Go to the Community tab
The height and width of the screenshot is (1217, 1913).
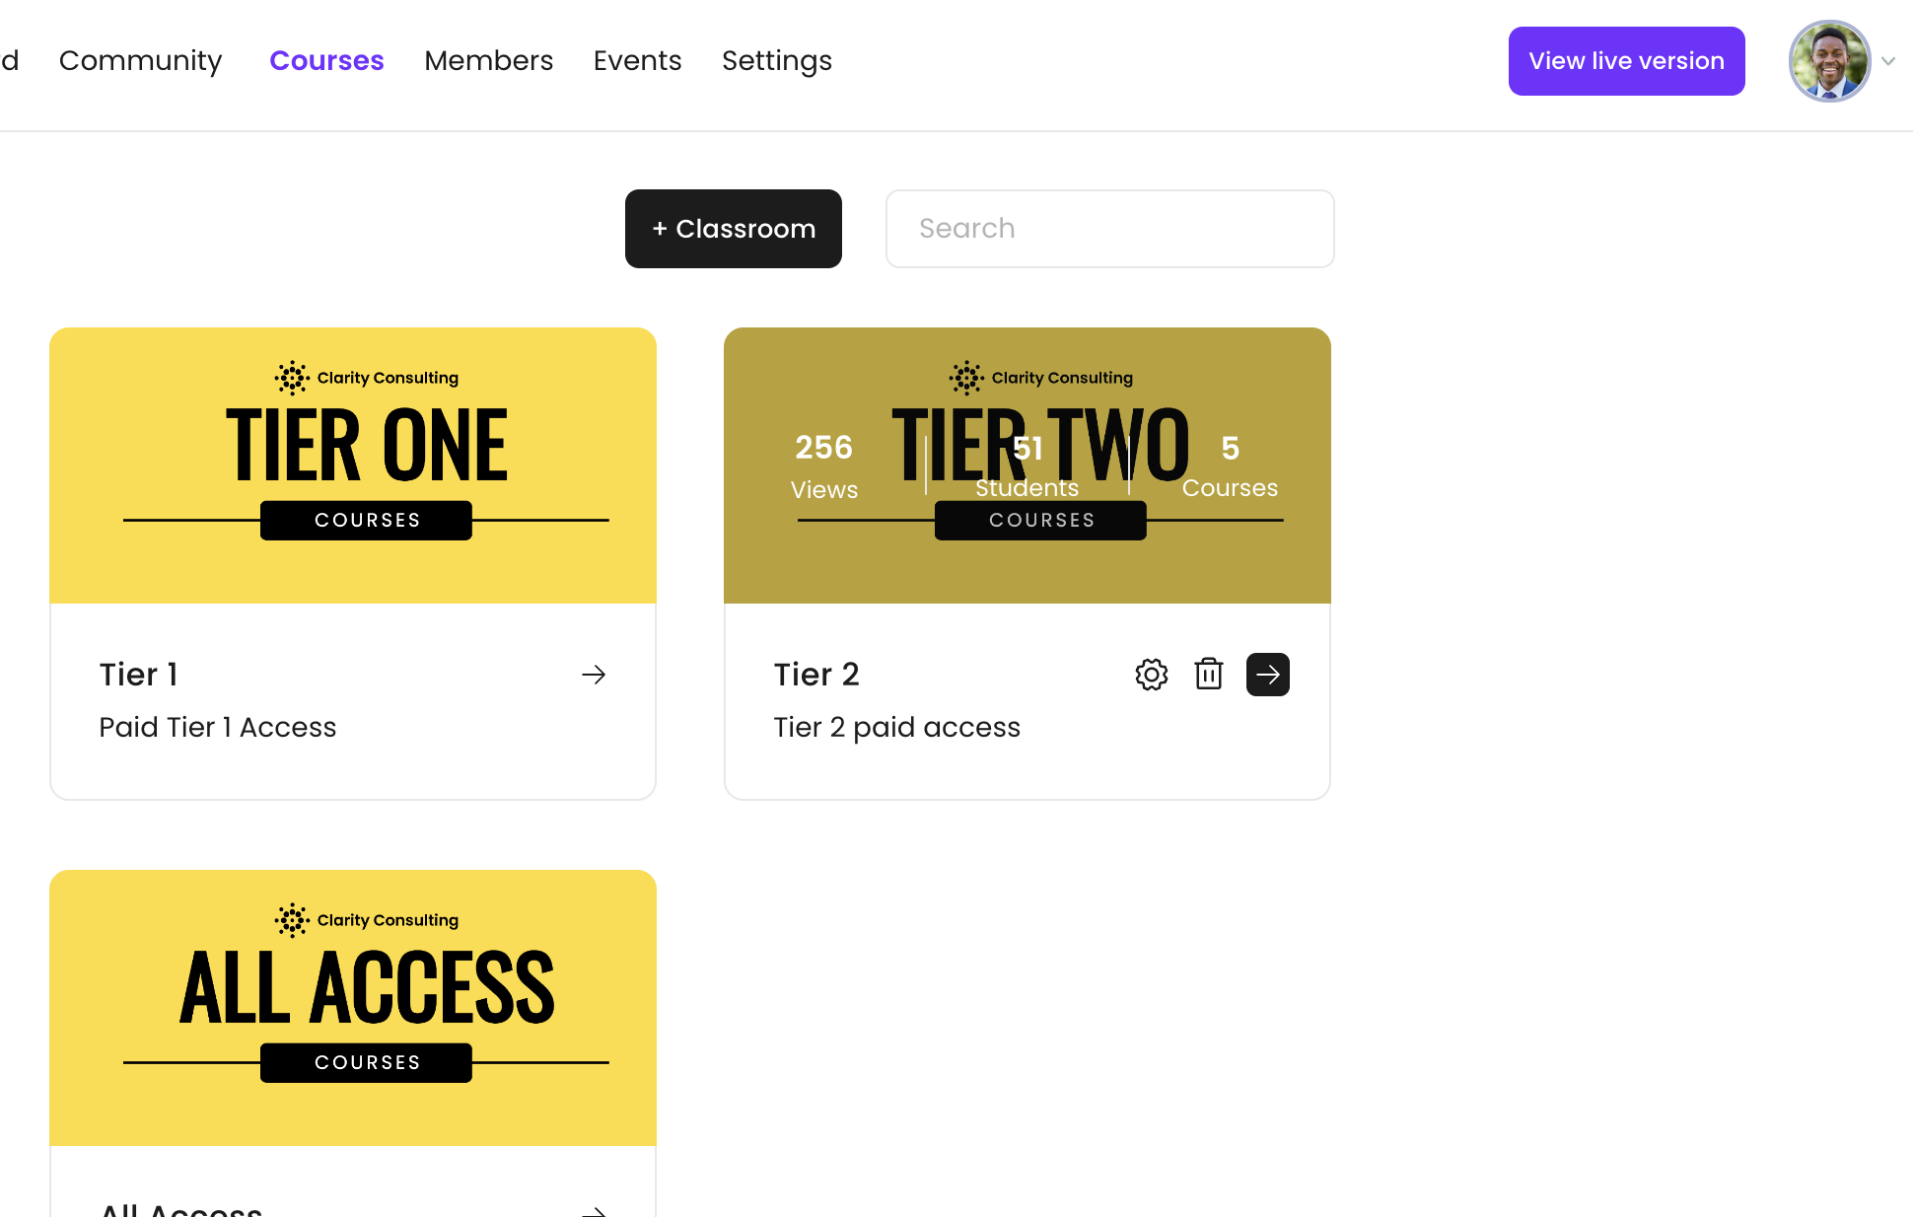[140, 61]
